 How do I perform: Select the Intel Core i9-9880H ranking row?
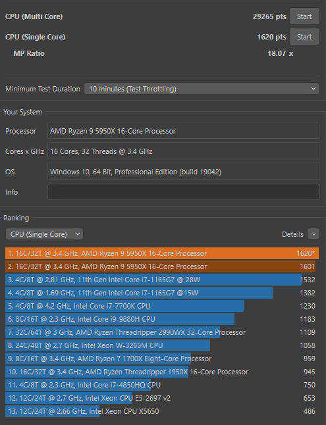point(162,319)
